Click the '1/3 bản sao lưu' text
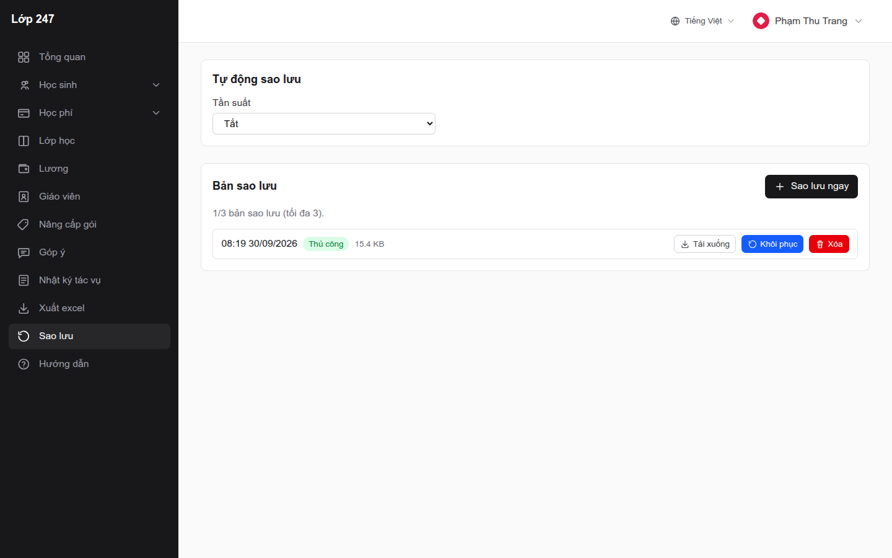This screenshot has width=892, height=558. pos(246,213)
